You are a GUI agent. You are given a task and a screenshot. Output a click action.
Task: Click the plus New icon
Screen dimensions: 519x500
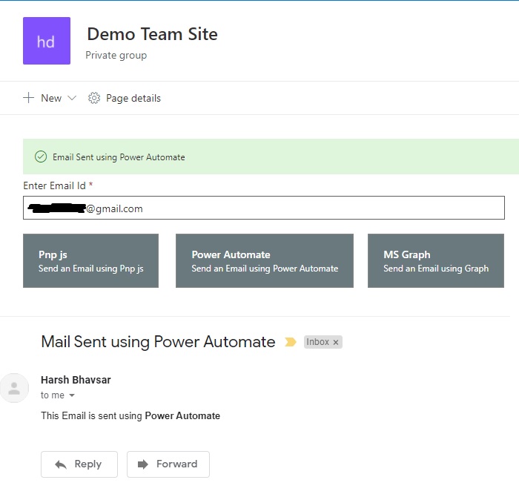click(28, 98)
